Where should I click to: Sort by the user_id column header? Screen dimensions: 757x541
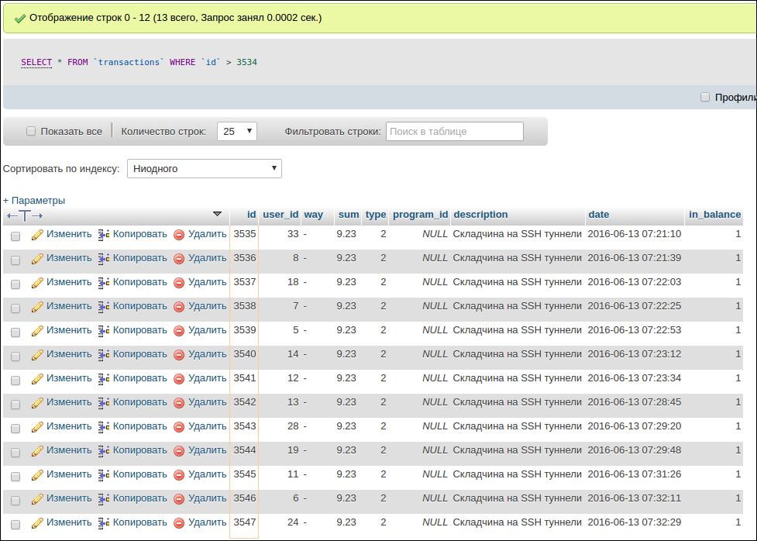[280, 215]
